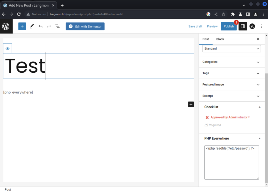Share this page from the address bar
Image resolution: width=268 pixels, height=192 pixels.
[216, 14]
